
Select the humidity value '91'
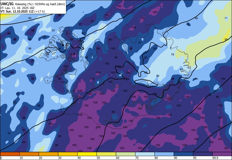point(18,94)
